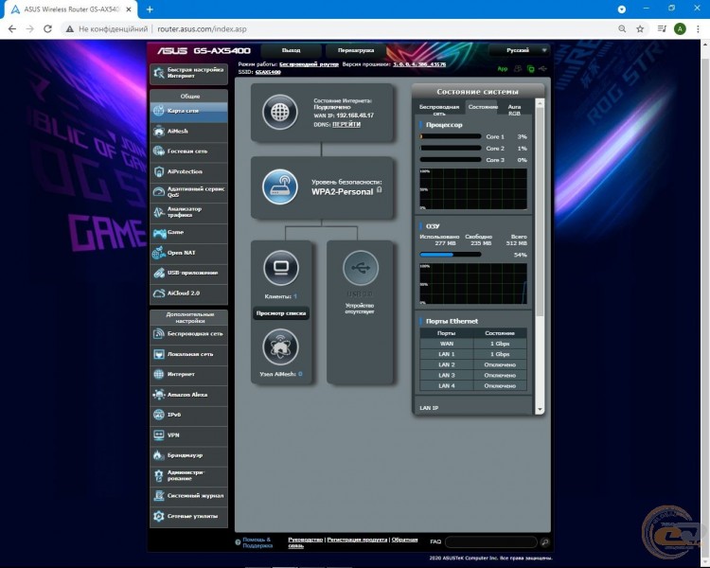The image size is (710, 568).
Task: Click the WAN port row
Action: pyautogui.click(x=473, y=344)
